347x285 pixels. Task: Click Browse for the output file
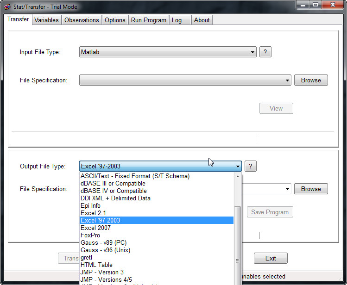(x=311, y=189)
